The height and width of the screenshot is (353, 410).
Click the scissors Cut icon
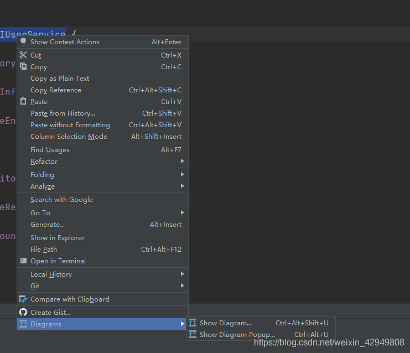point(23,55)
